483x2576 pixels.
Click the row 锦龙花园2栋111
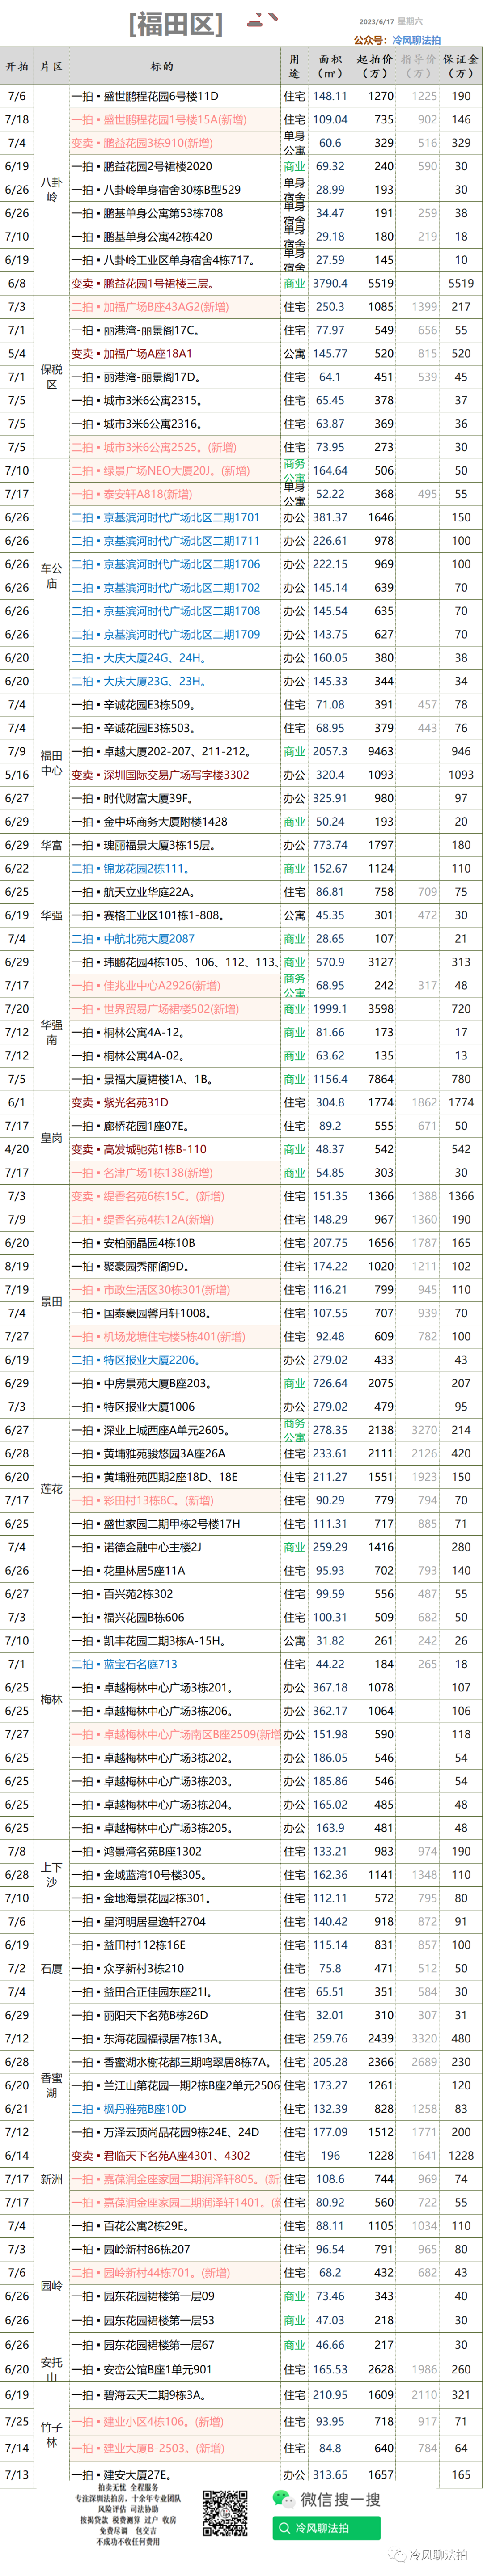[x=241, y=868]
